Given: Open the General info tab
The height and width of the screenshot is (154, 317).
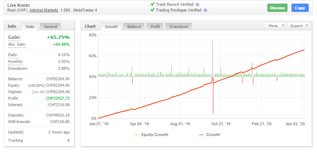Looking at the screenshot, I should pyautogui.click(x=50, y=26).
